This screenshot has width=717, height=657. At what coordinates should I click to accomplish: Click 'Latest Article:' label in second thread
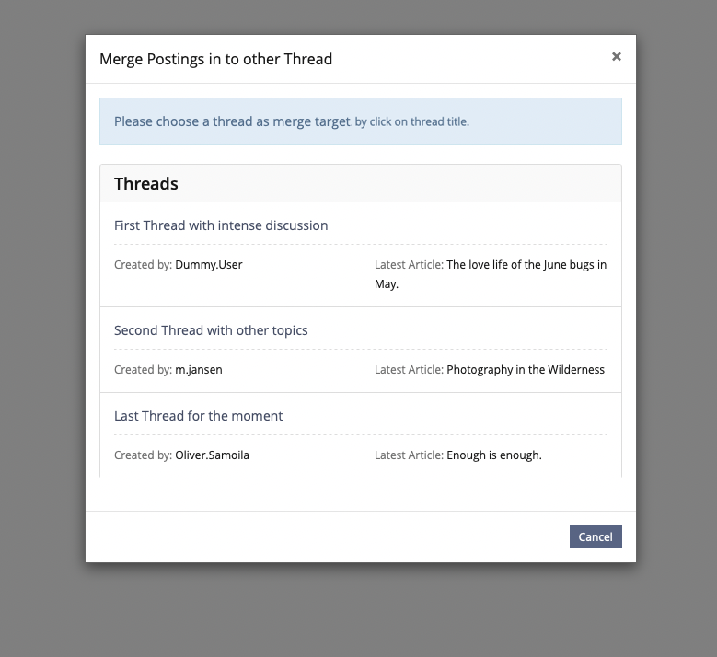409,370
